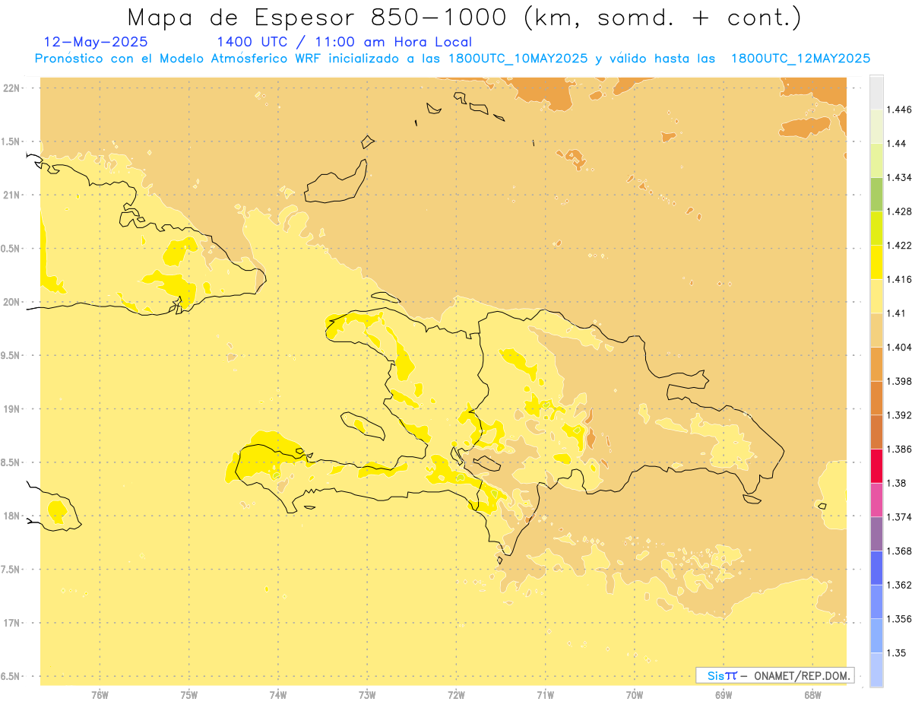Click the colorbar value '1.428'

pyautogui.click(x=899, y=211)
